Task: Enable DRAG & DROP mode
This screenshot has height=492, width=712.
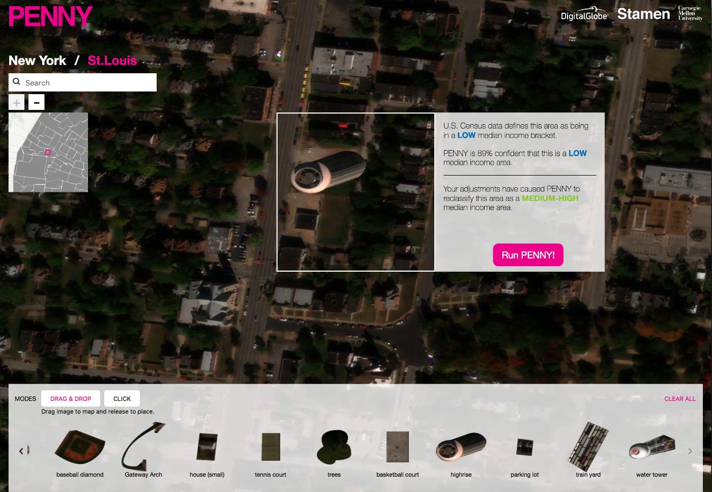Action: 70,398
